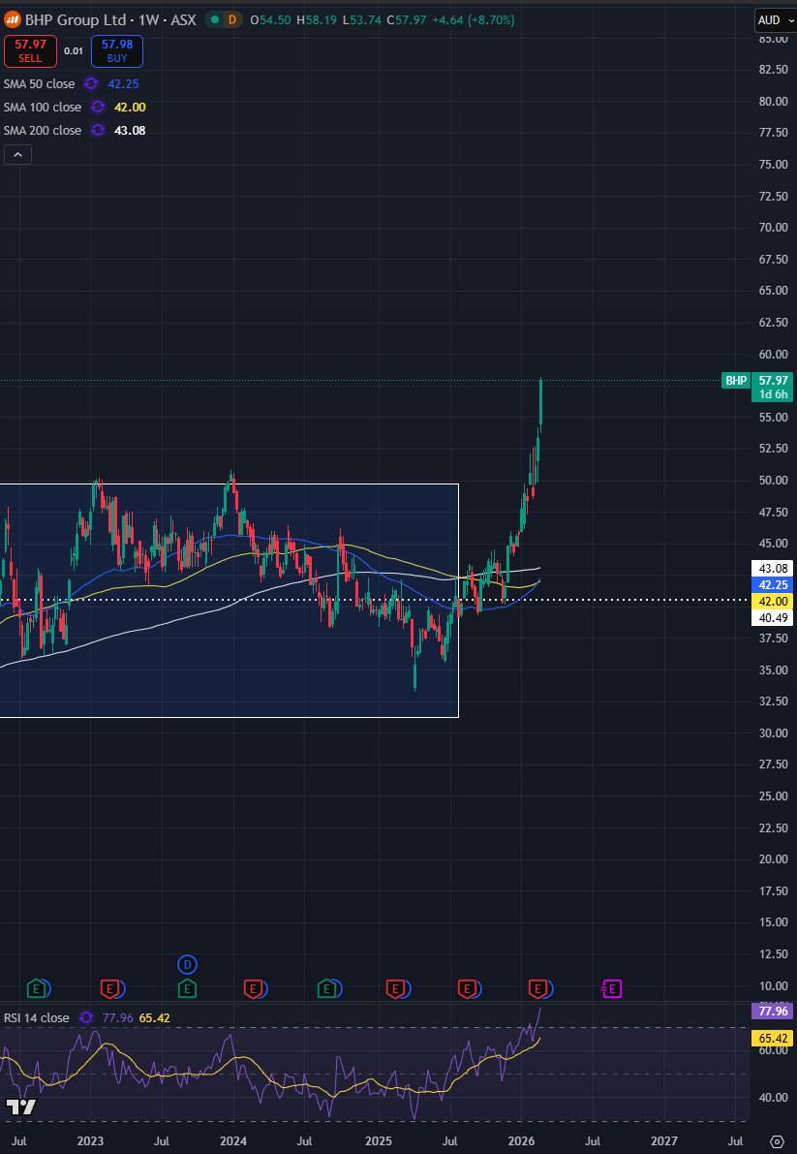Viewport: 797px width, 1154px height.
Task: Click the green market status dot
Action: coord(214,20)
